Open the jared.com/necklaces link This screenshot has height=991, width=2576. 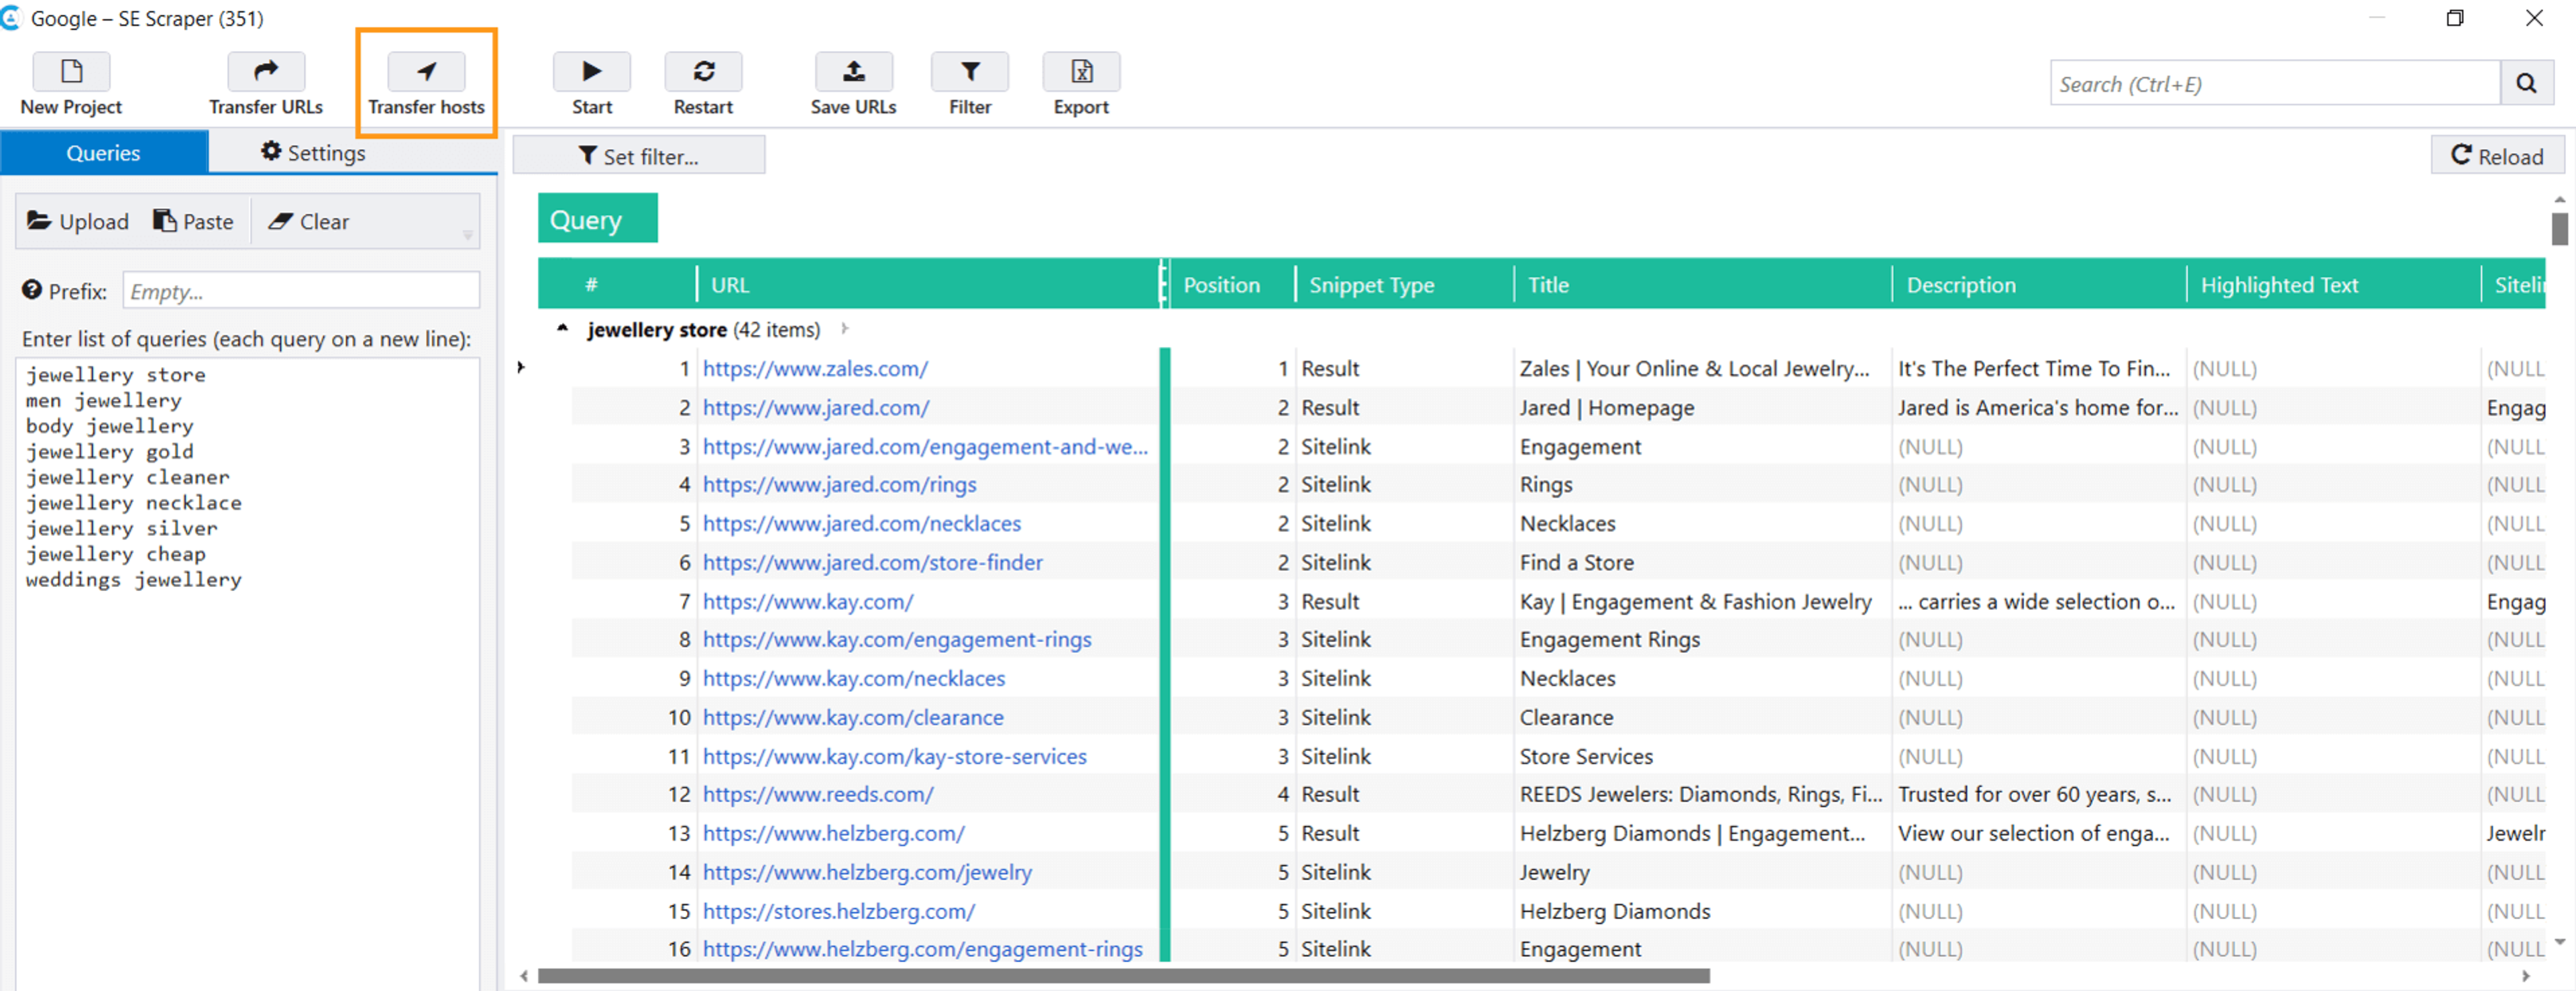(x=861, y=523)
